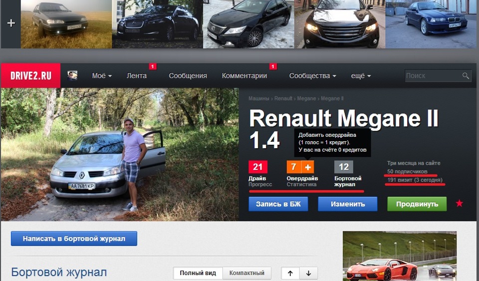Screen dimensions: 479x281
Task: Switch to Компактный view
Action: click(x=247, y=273)
